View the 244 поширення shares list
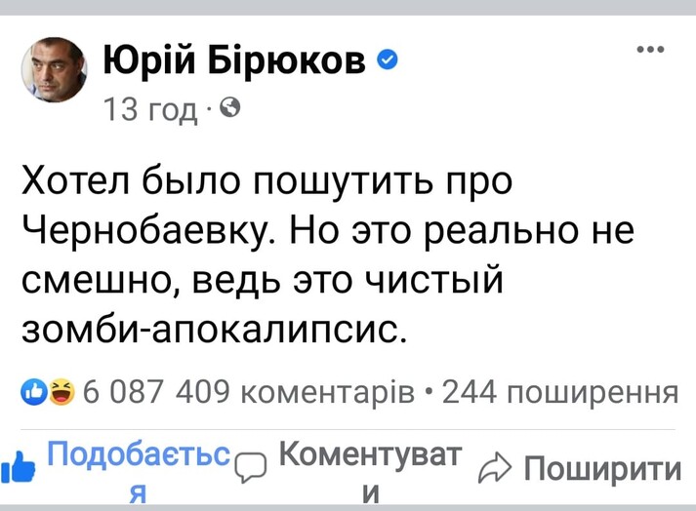 pyautogui.click(x=558, y=392)
